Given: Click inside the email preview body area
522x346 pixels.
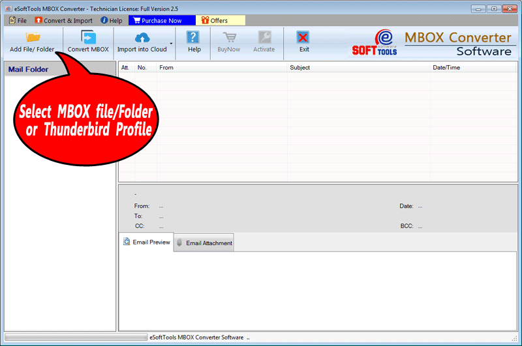Looking at the screenshot, I should coord(318,291).
